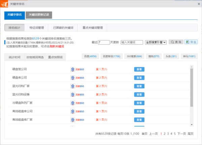The image size is (202, 145).
Task: Select the 统计时间 filter tab
Action: tap(14, 57)
